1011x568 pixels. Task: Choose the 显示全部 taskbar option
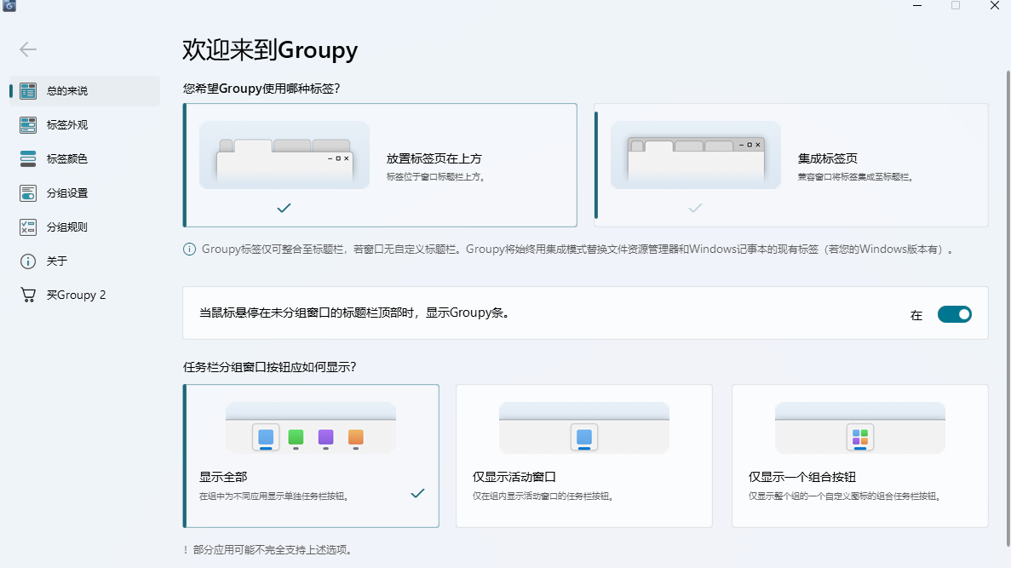311,456
